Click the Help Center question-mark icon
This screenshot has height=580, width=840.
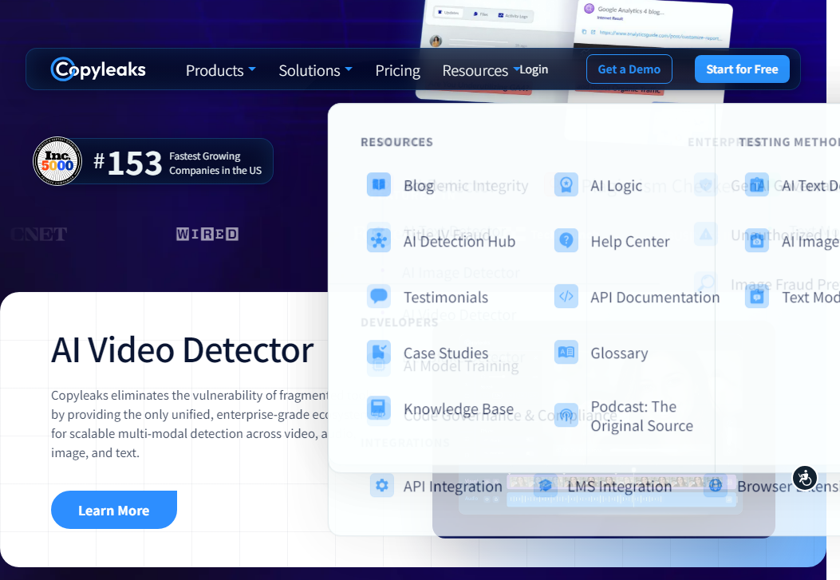[x=566, y=240]
